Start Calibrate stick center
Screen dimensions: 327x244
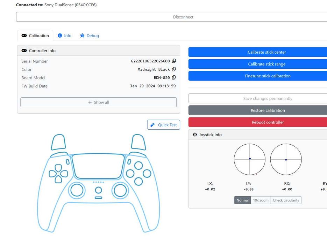point(266,52)
